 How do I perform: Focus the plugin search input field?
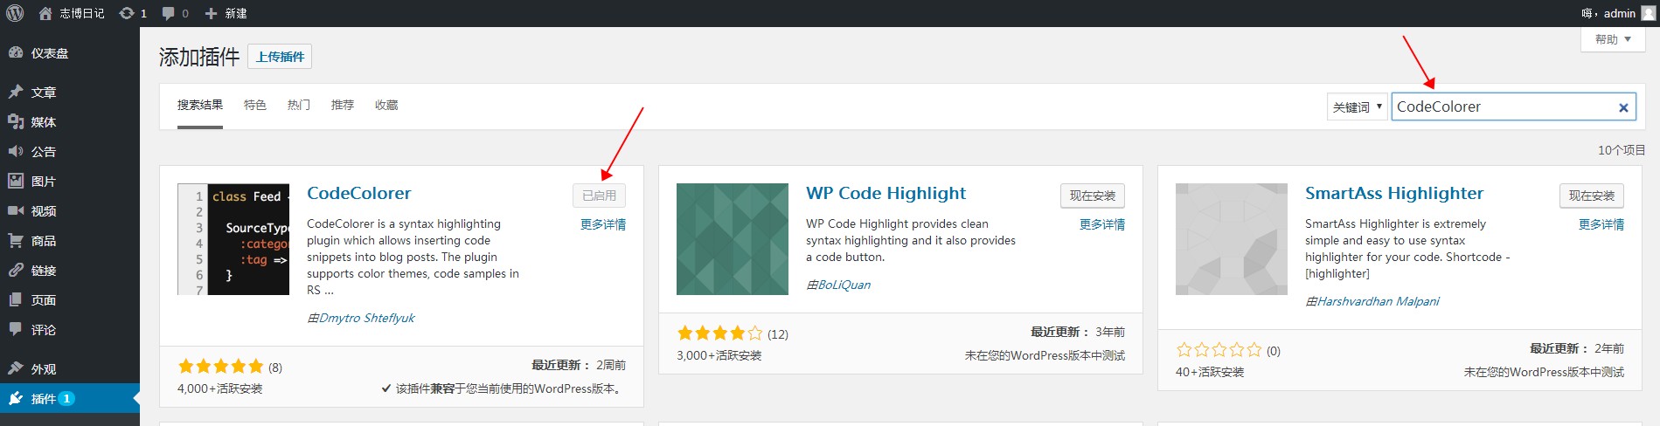tap(1513, 106)
